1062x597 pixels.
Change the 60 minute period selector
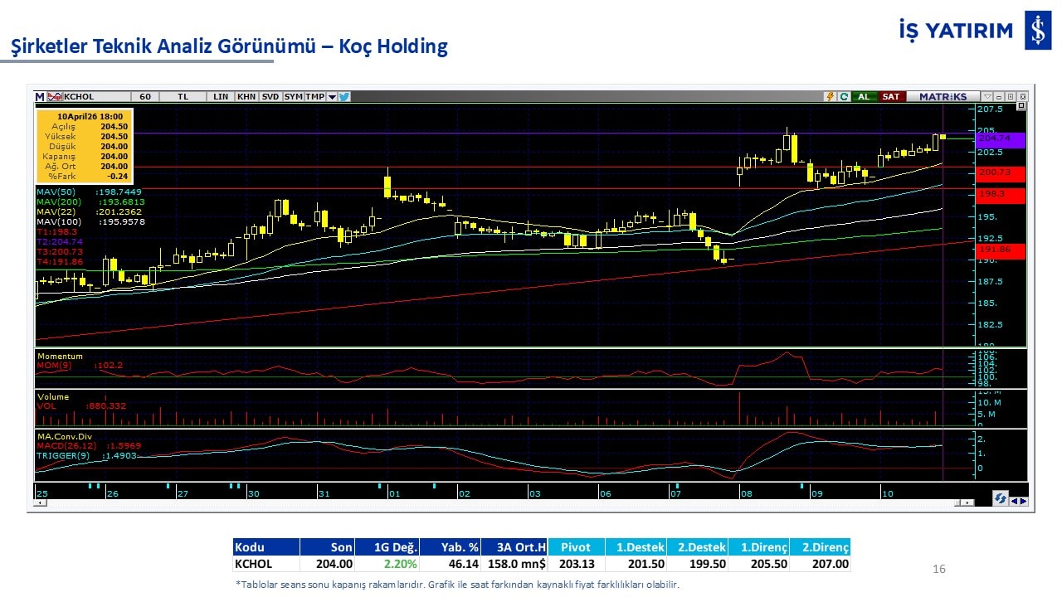point(145,97)
